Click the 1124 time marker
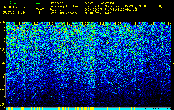174x110 pixels. (x=69, y=24)
